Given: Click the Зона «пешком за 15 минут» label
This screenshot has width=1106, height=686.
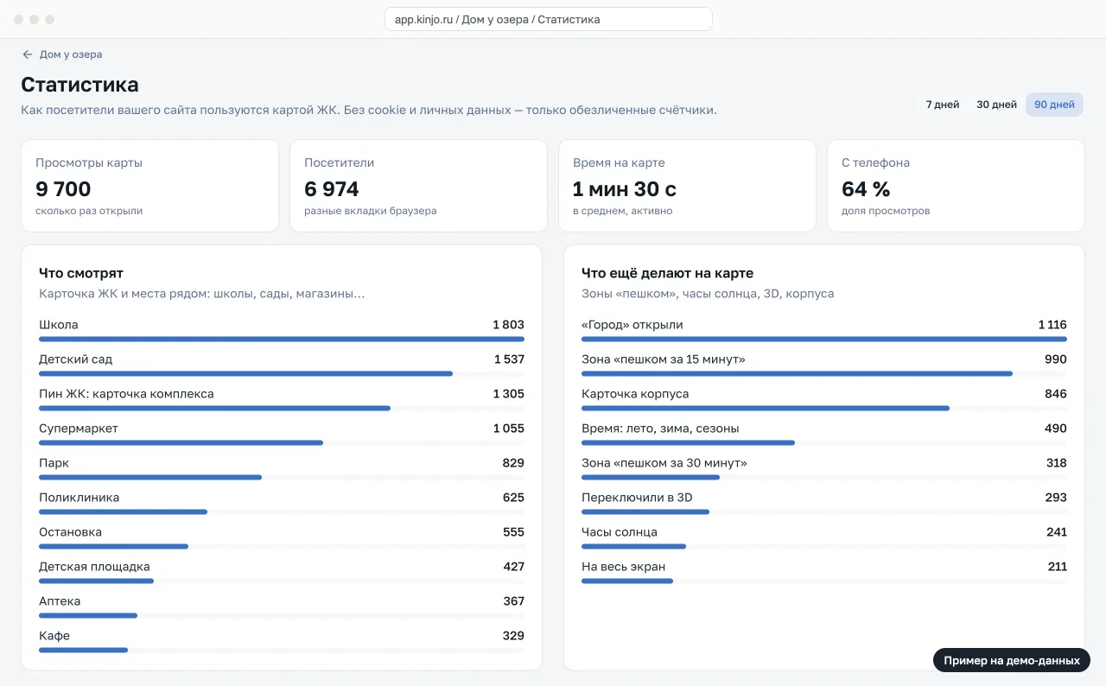Looking at the screenshot, I should 664,359.
